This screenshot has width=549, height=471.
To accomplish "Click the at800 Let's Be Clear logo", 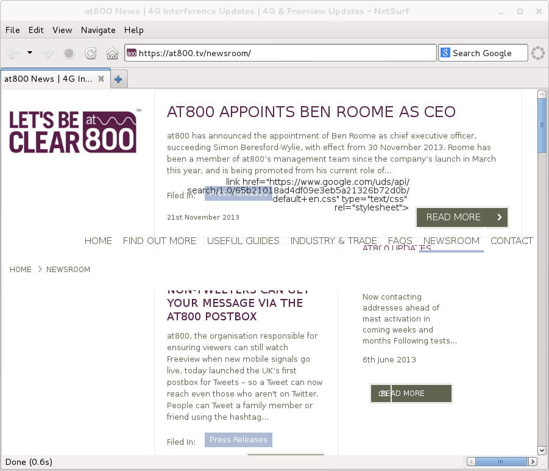I will pos(73,131).
